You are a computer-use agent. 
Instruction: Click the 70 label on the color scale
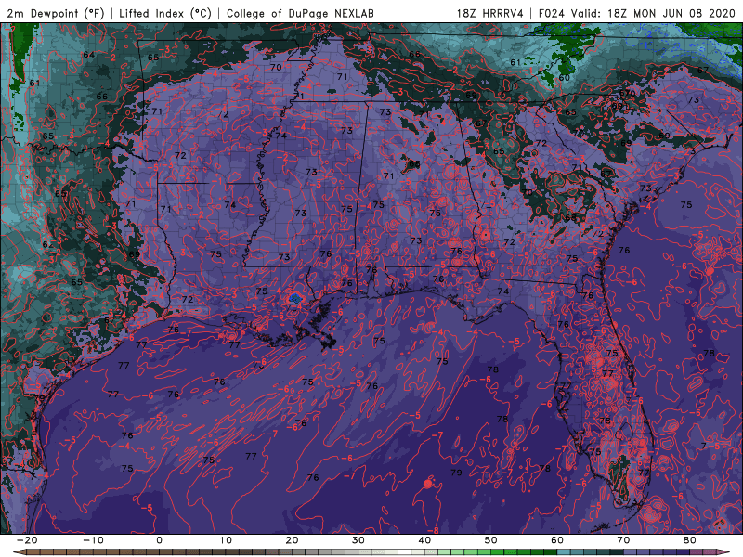point(623,540)
